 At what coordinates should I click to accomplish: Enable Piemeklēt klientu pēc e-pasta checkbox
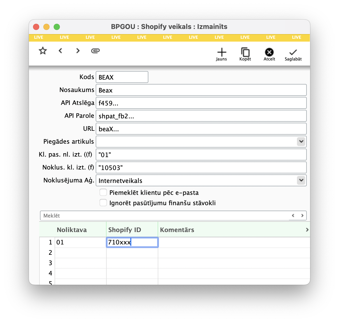coord(103,193)
